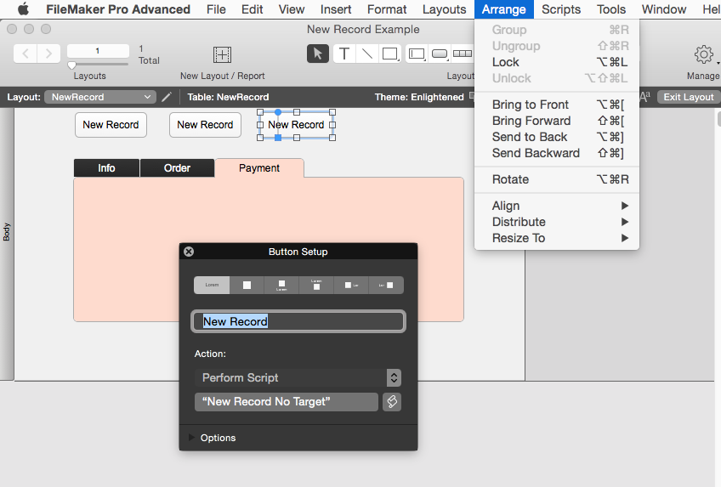Click New Layout / Report icon
The height and width of the screenshot is (487, 721).
click(x=222, y=54)
